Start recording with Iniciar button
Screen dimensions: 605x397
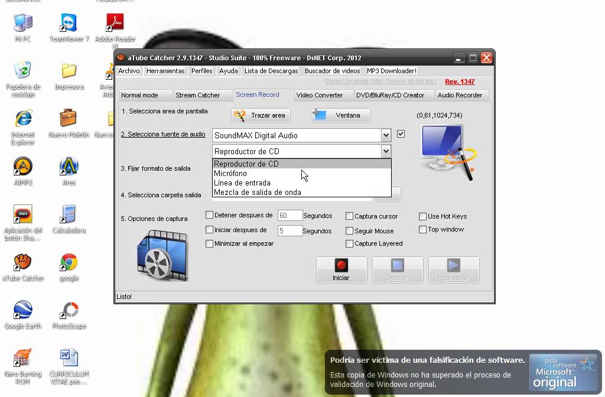[x=341, y=269]
